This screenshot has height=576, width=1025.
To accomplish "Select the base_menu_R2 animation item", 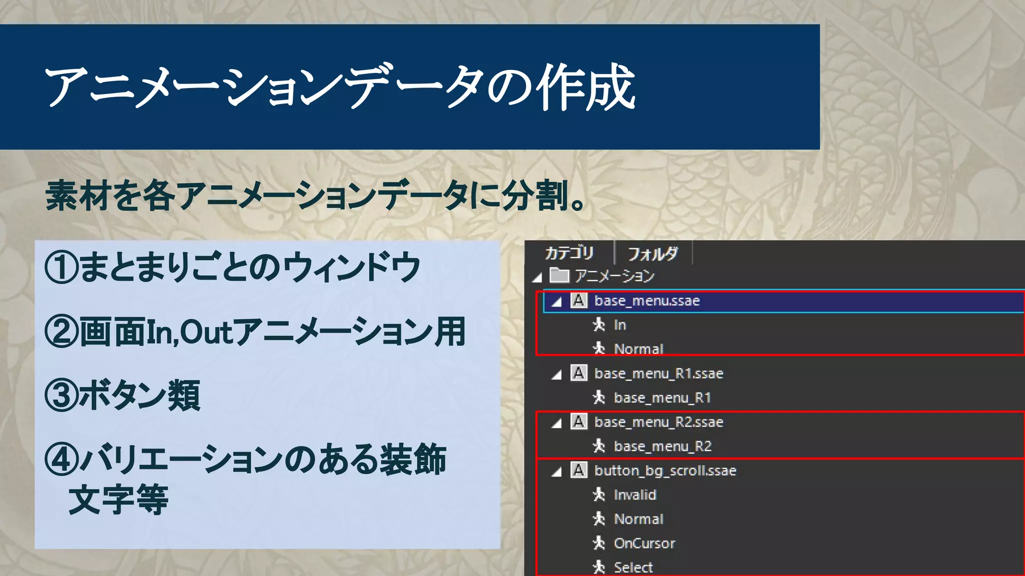I will (662, 446).
